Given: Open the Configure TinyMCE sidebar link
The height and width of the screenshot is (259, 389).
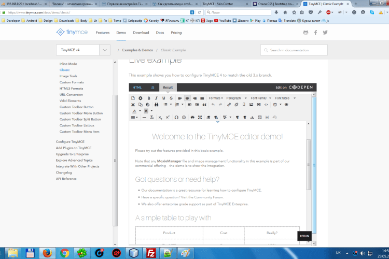Looking at the screenshot, I should pyautogui.click(x=70, y=142).
